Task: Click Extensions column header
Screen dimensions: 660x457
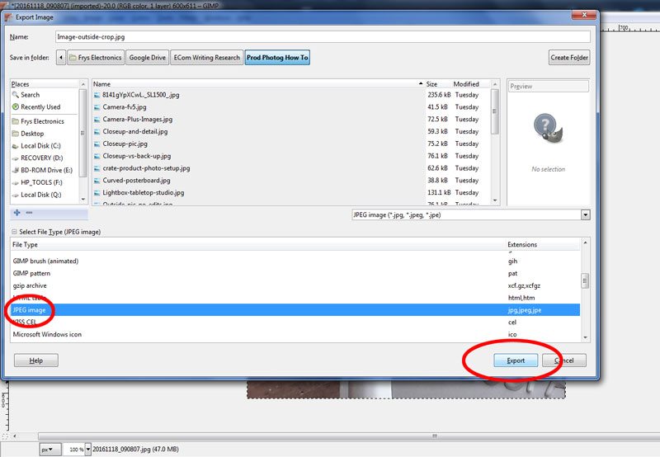Action: [x=543, y=244]
